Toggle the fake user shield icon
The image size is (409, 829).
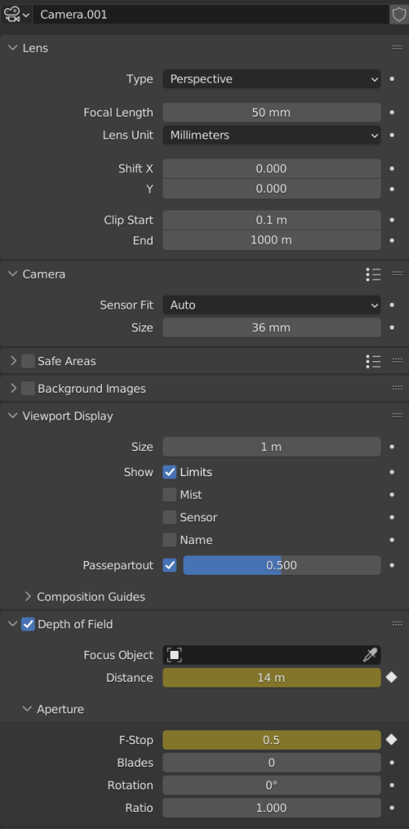[x=399, y=15]
